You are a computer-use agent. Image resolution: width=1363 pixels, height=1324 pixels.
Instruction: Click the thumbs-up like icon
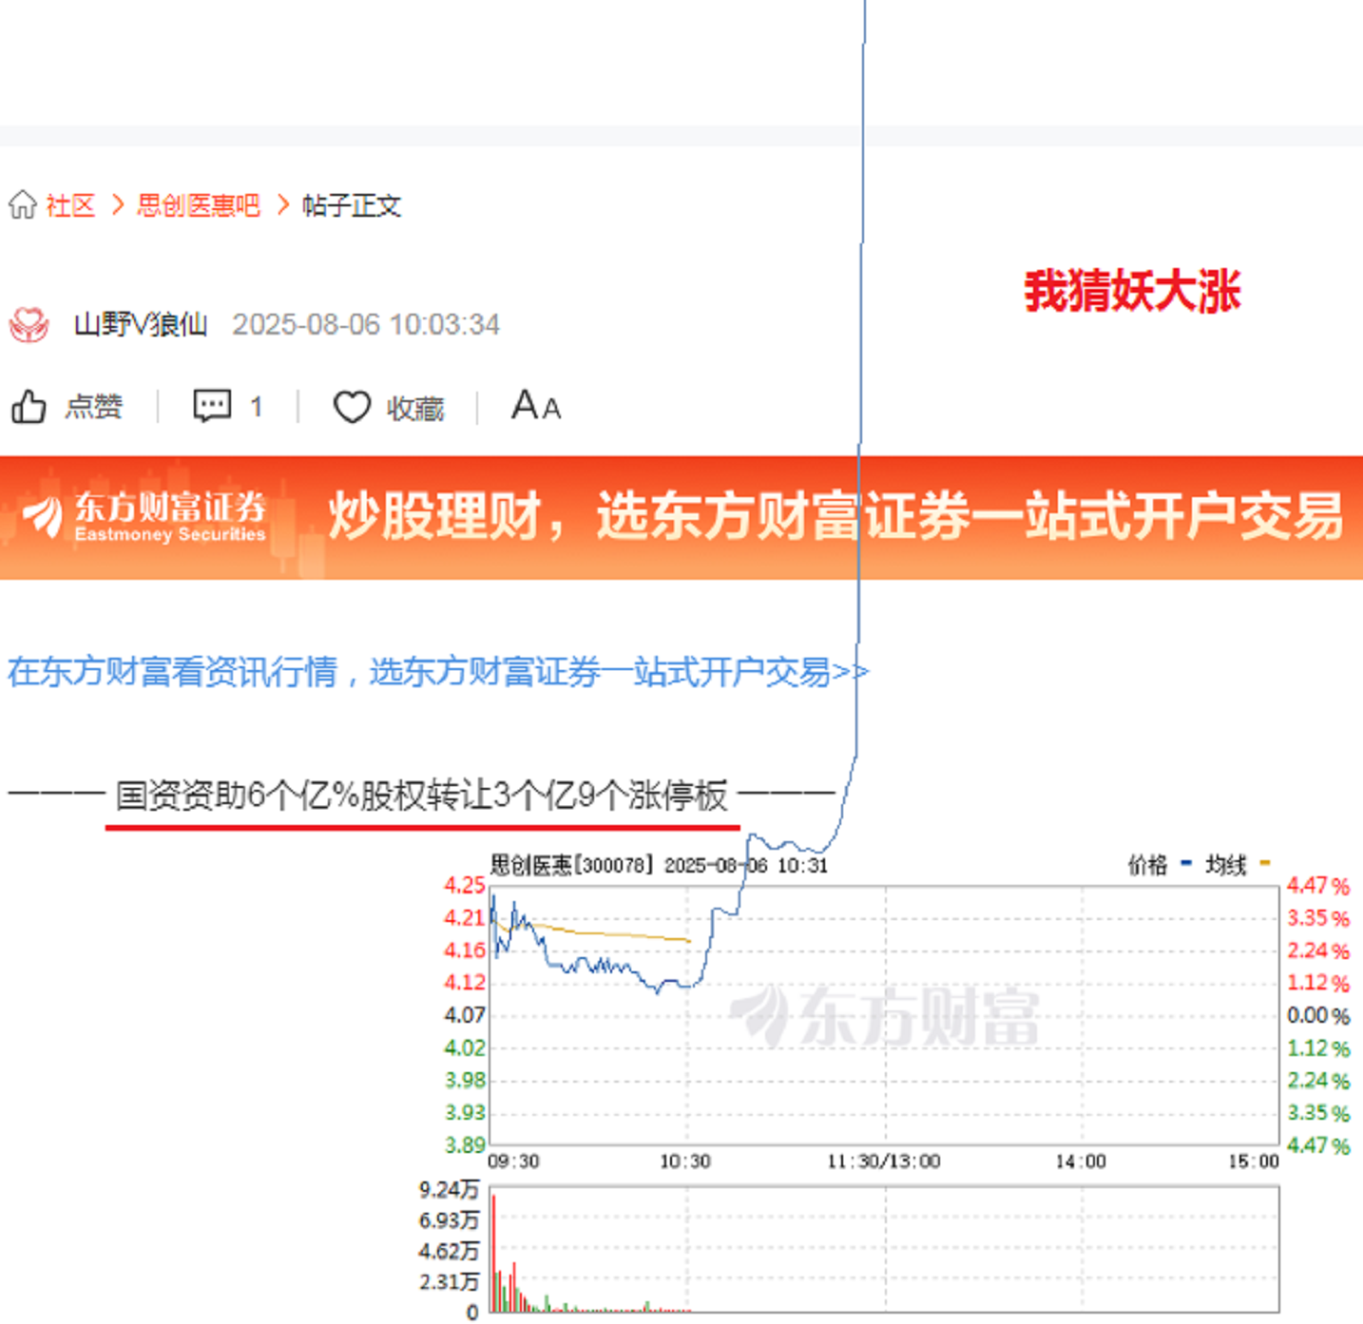pos(29,407)
